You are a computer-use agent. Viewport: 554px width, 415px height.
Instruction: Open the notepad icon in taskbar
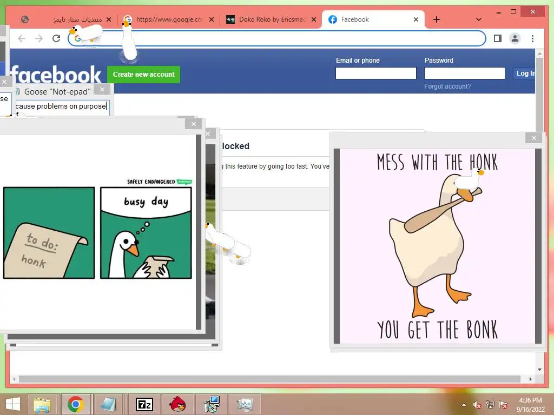click(108, 404)
